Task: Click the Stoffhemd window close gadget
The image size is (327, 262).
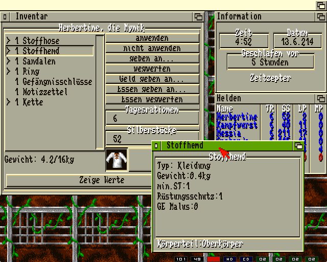Action: click(157, 146)
